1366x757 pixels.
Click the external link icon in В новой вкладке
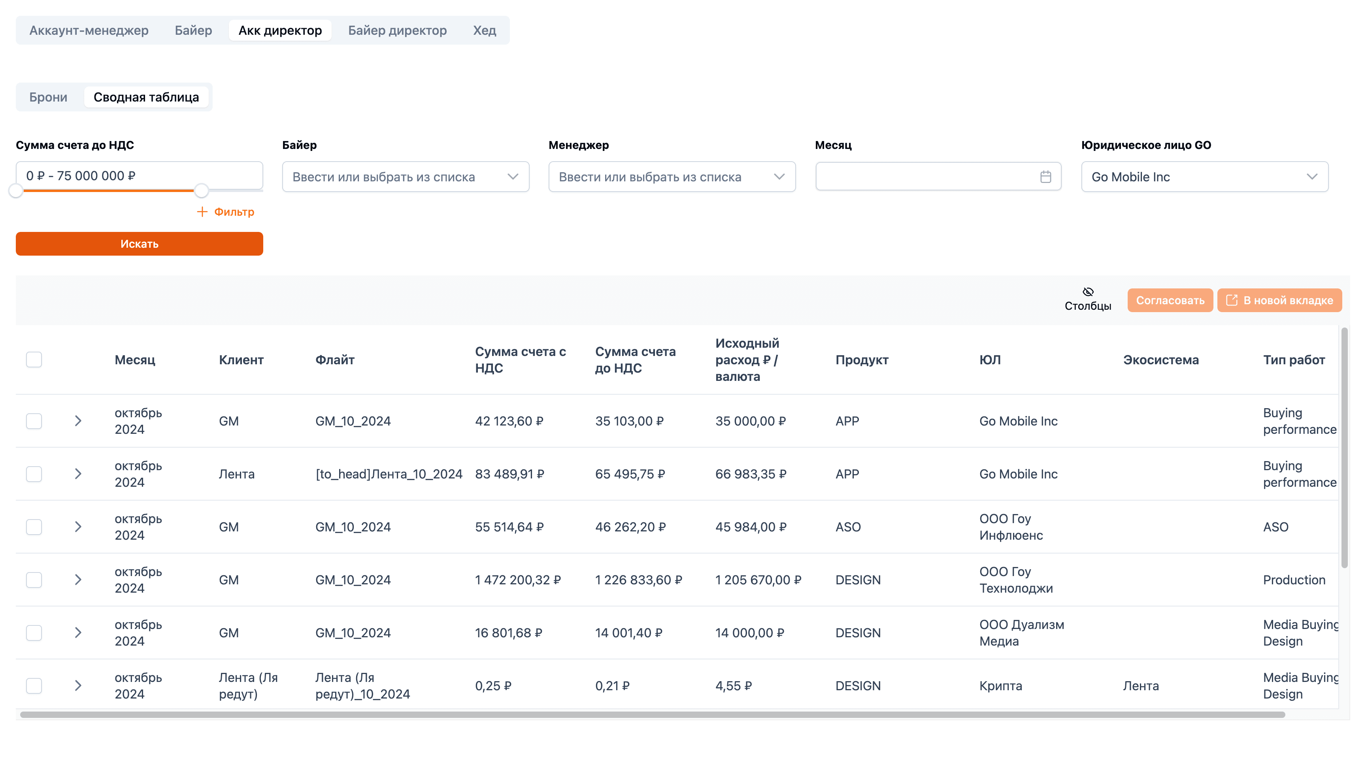tap(1232, 300)
